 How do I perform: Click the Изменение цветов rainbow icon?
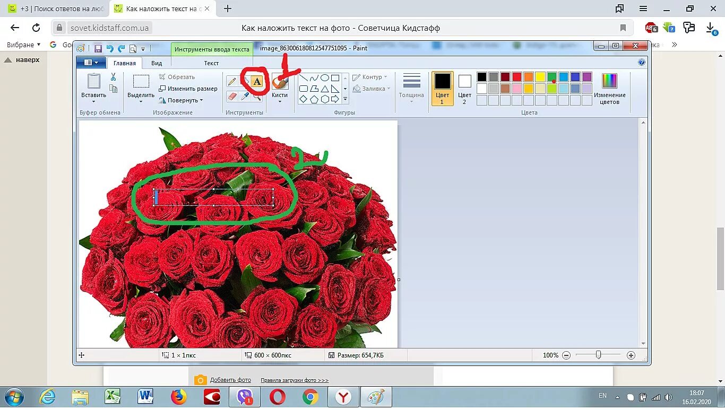coord(609,81)
